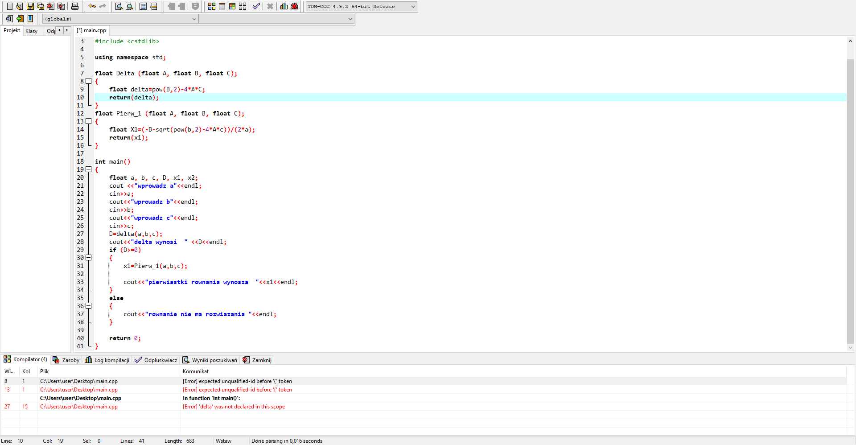Open the Find magnifier tool
Image resolution: width=856 pixels, height=445 pixels.
[119, 6]
